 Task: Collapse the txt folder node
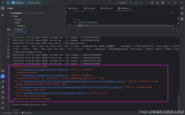coord(13,23)
